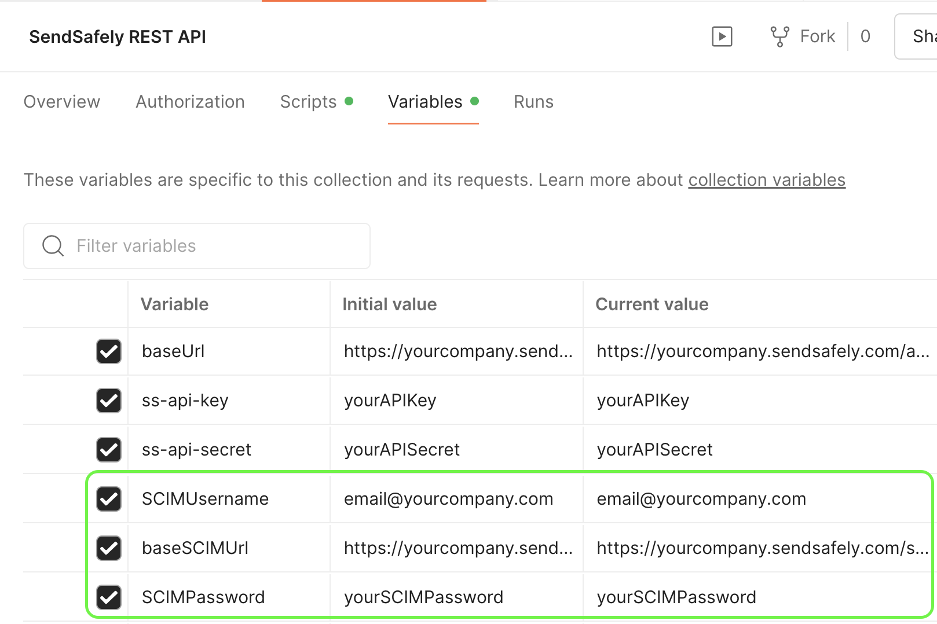Viewport: 937px width, 624px height.
Task: Click the fork count number
Action: [865, 36]
